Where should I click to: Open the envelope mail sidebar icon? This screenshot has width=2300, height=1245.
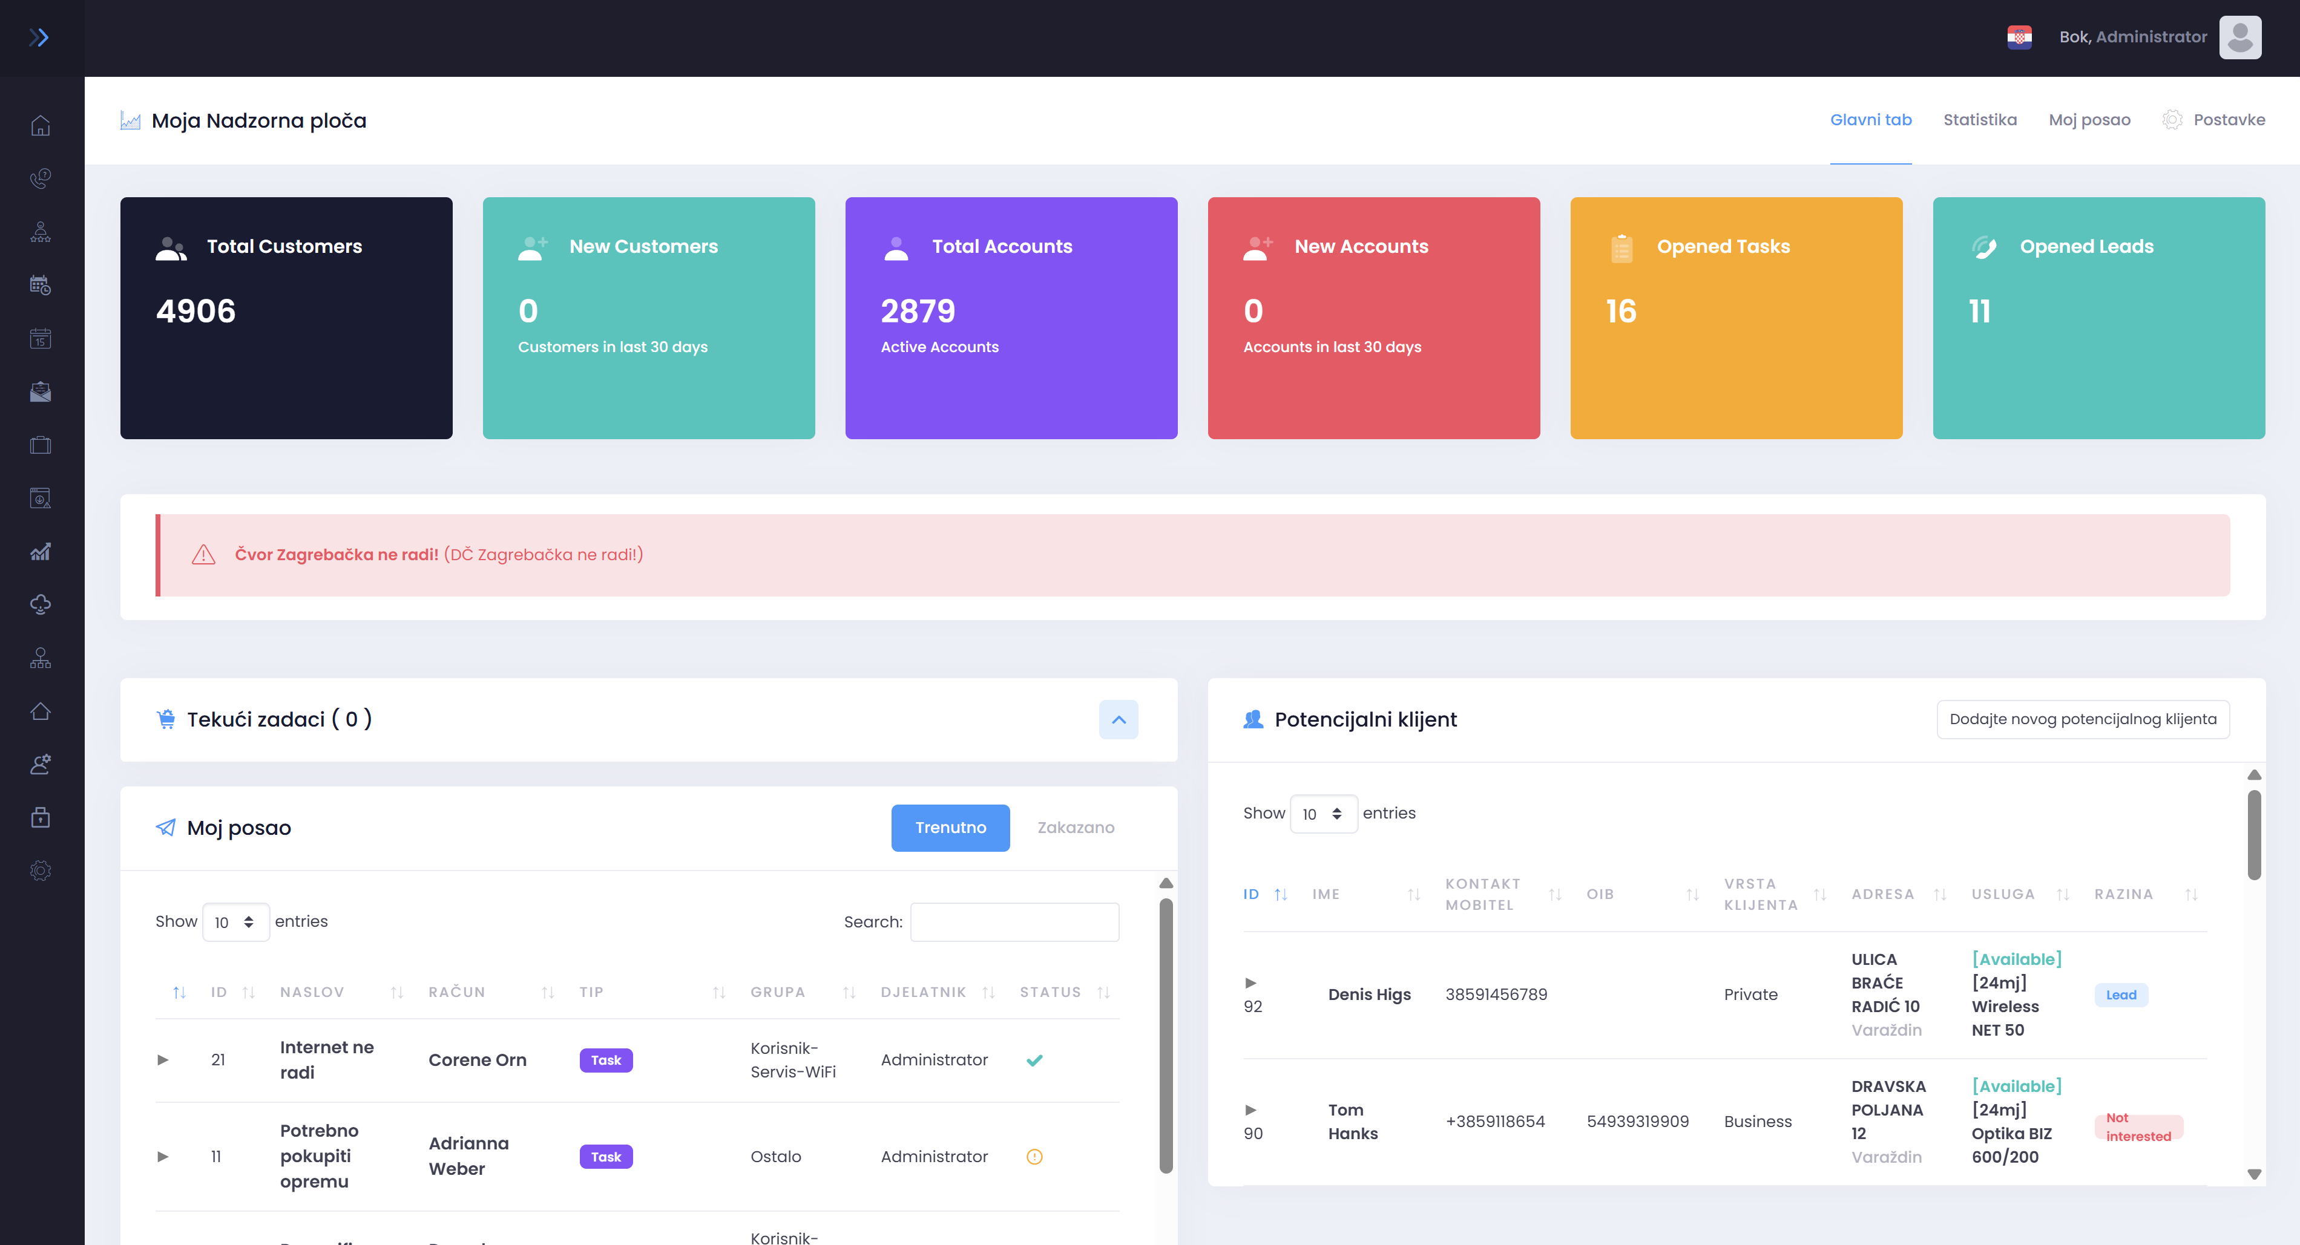pos(40,392)
